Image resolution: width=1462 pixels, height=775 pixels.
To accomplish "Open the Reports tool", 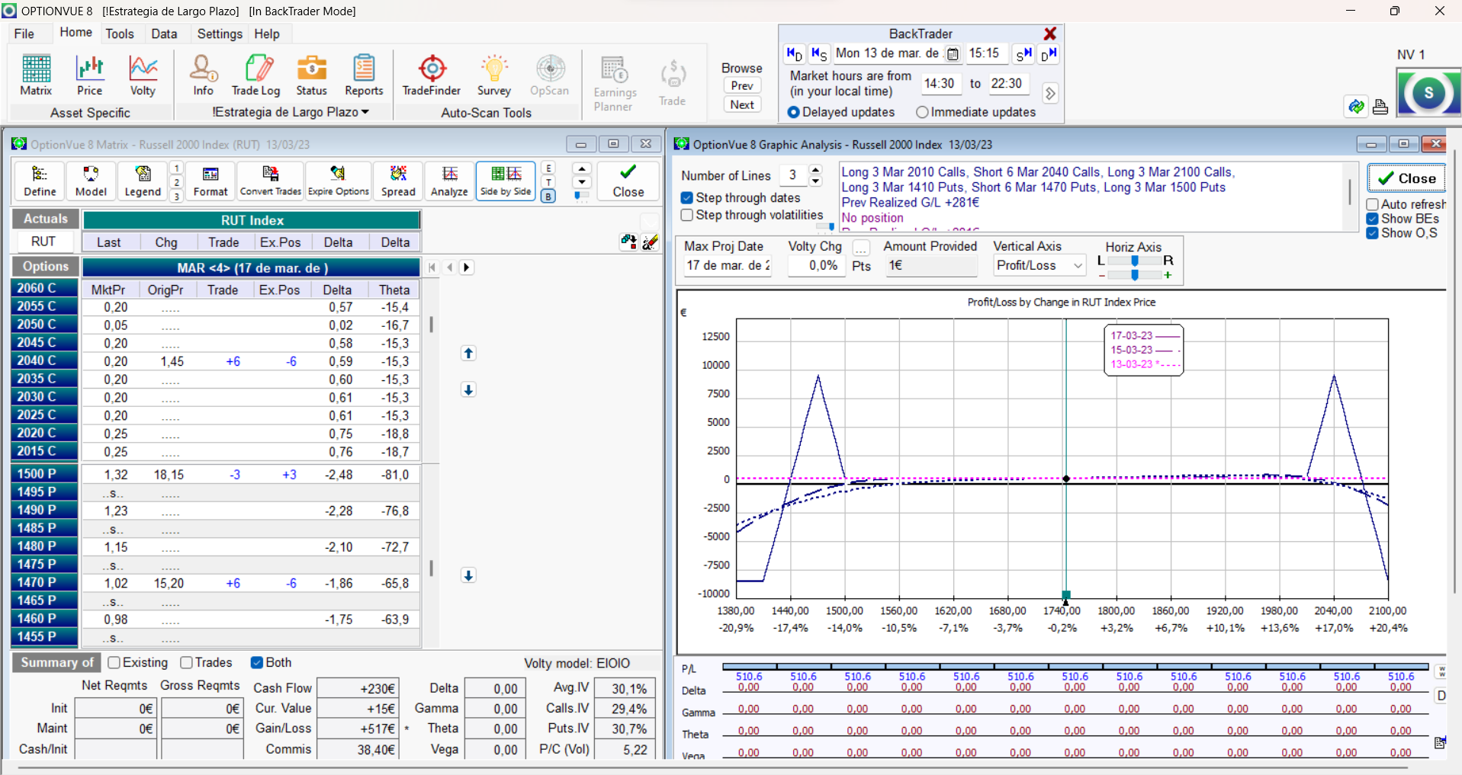I will (x=364, y=75).
